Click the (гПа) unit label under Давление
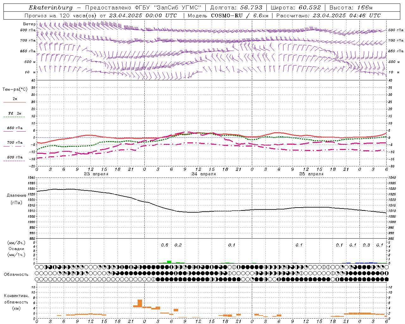The height and width of the screenshot is (324, 405). coord(16,203)
